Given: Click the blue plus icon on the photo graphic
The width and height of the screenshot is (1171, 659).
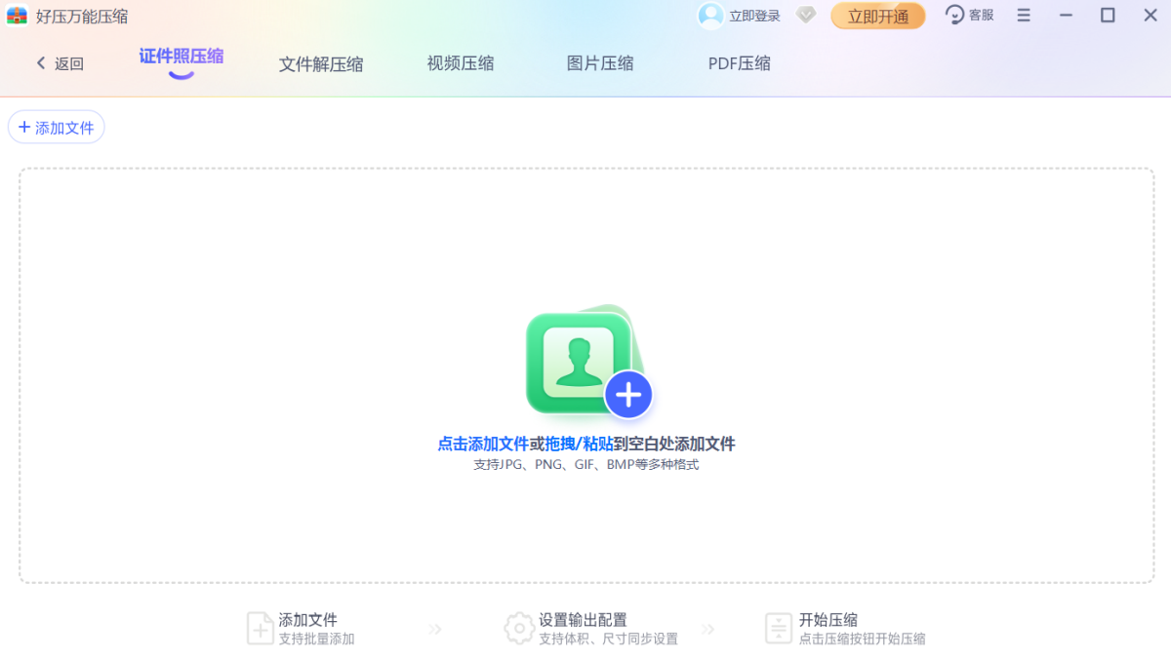Looking at the screenshot, I should point(629,394).
